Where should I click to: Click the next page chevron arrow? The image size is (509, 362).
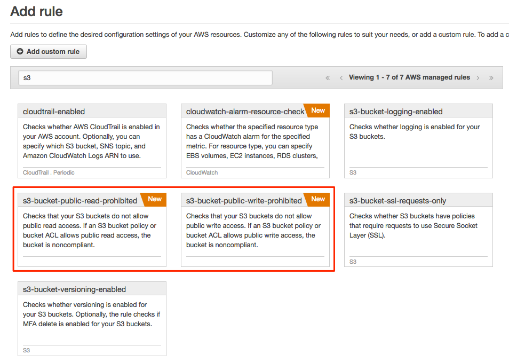[x=478, y=77]
